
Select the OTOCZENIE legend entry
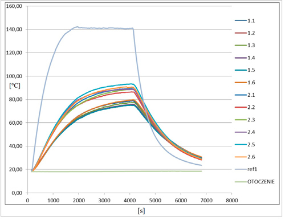pyautogui.click(x=255, y=182)
